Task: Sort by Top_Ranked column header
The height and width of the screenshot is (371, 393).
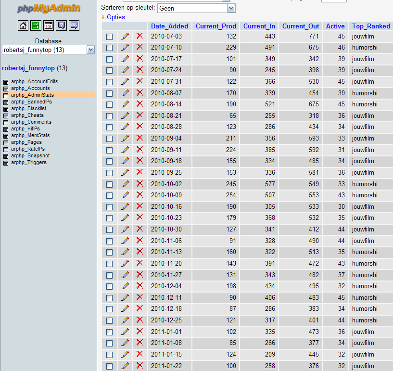Action: tap(371, 26)
